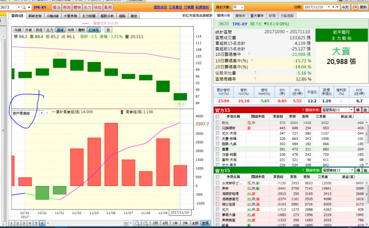The image size is (369, 228).
Task: Click help question mark beside lower chart dropdown
Action: (47, 113)
